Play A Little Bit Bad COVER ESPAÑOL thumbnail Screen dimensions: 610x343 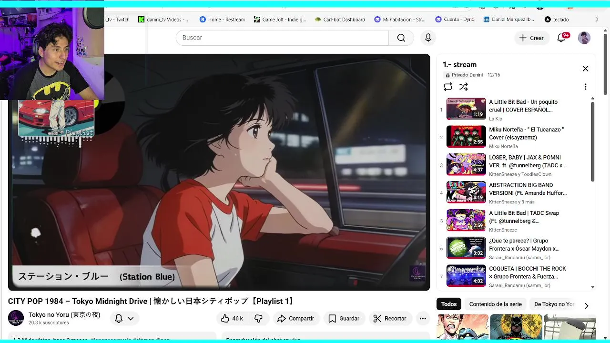pos(466,109)
